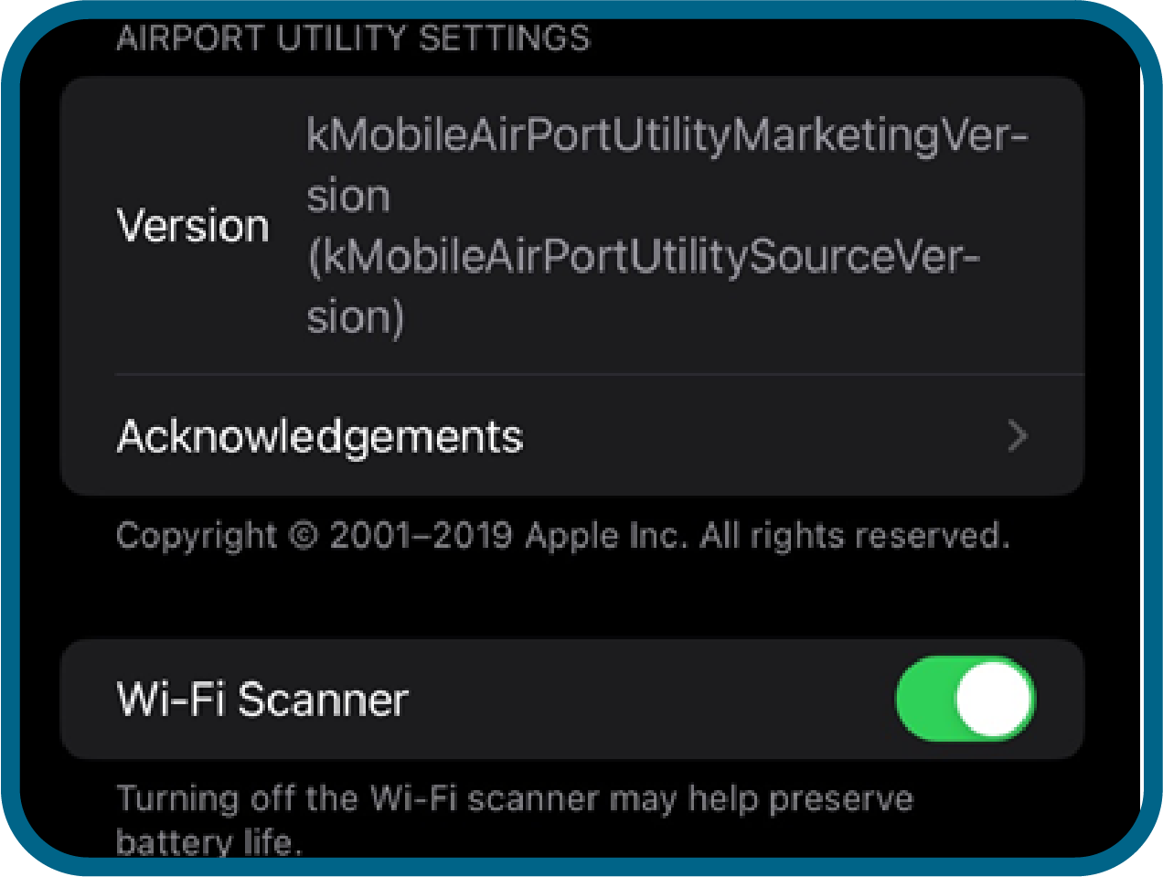Tap the Copyright 2001–2019 Apple Inc. footer
1163x877 pixels.
[563, 535]
